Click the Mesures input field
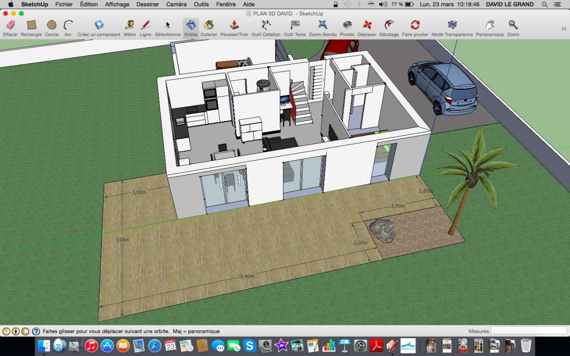Screen dimensions: 570x356 pos(529,331)
